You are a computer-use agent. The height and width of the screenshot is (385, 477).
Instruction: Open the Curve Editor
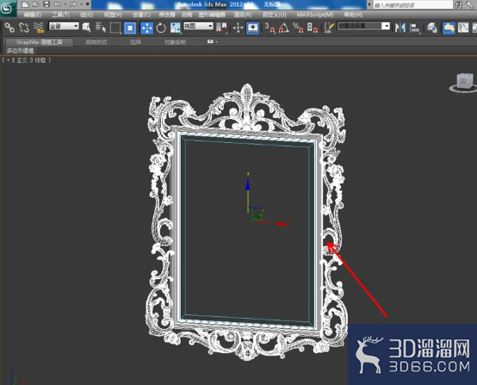[463, 28]
